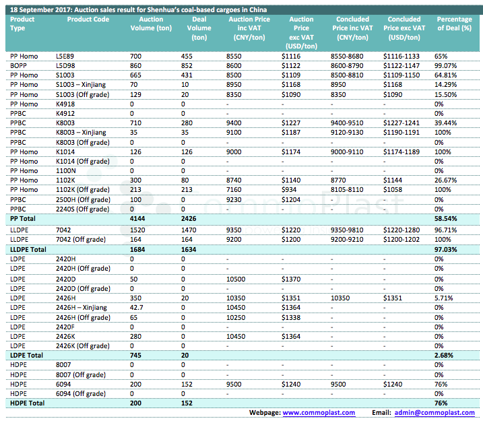The image size is (483, 425).
Task: Open the www.commoplast.com webpage link
Action: [319, 413]
